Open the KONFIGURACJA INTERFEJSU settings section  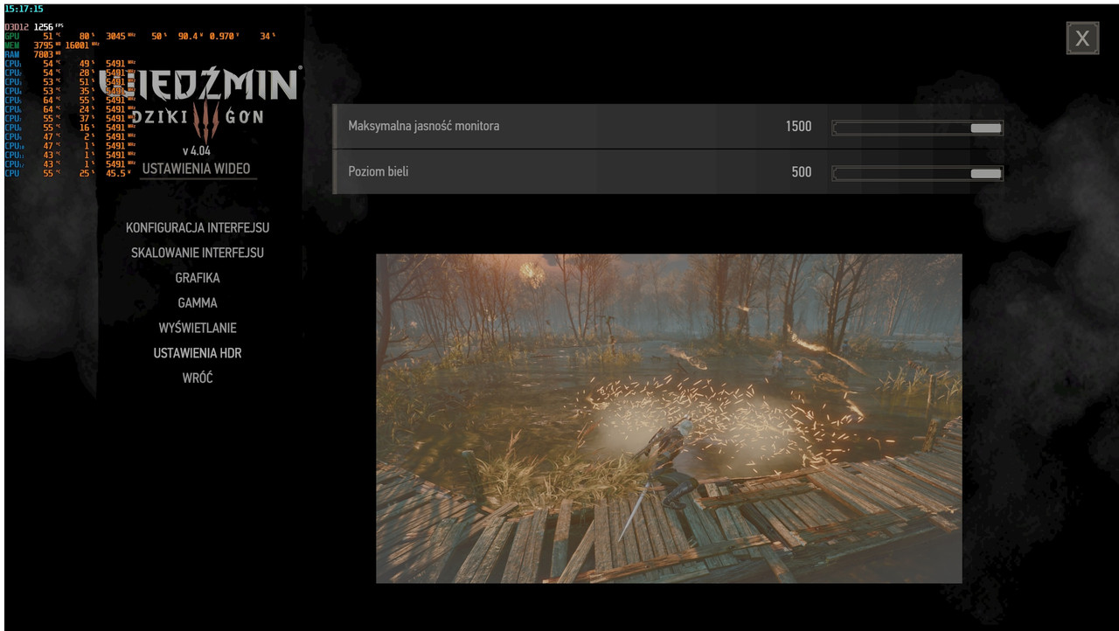pyautogui.click(x=197, y=227)
